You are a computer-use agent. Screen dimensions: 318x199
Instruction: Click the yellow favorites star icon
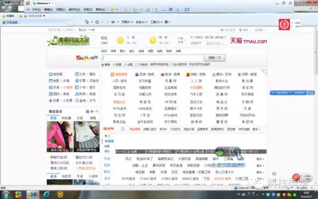click(x=3, y=16)
